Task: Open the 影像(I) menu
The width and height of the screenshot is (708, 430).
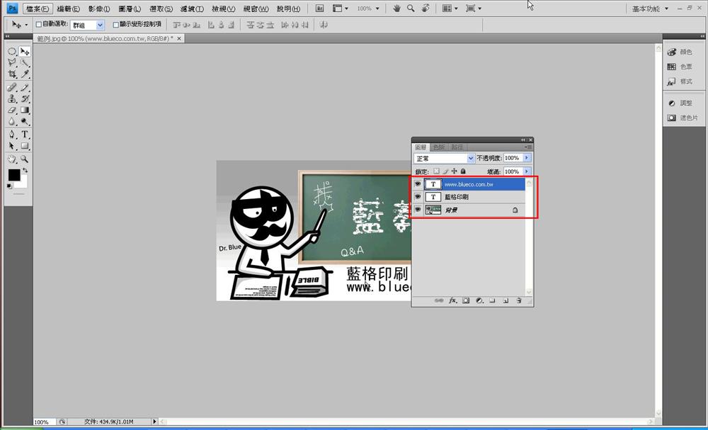Action: (99, 9)
